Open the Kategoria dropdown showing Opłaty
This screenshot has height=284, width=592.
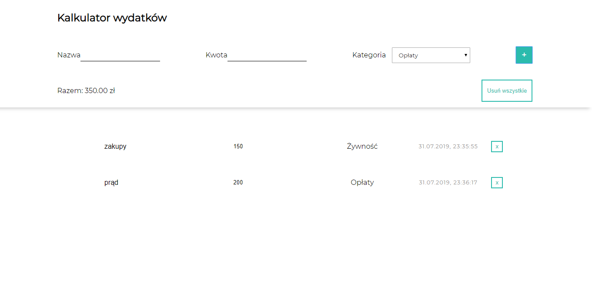(431, 55)
